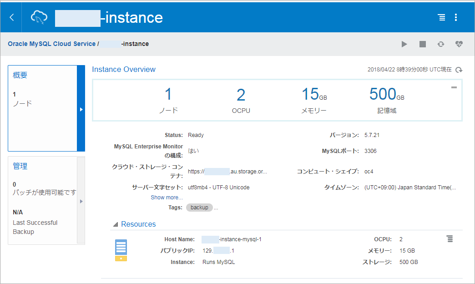Click the timestamp 2018/04/22 text
475x284 pixels.
coord(409,70)
